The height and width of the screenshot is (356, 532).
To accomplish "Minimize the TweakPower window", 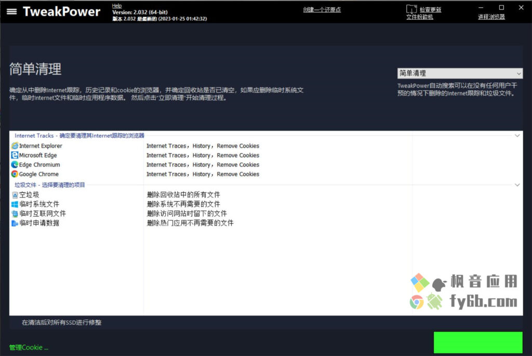I will [481, 7].
